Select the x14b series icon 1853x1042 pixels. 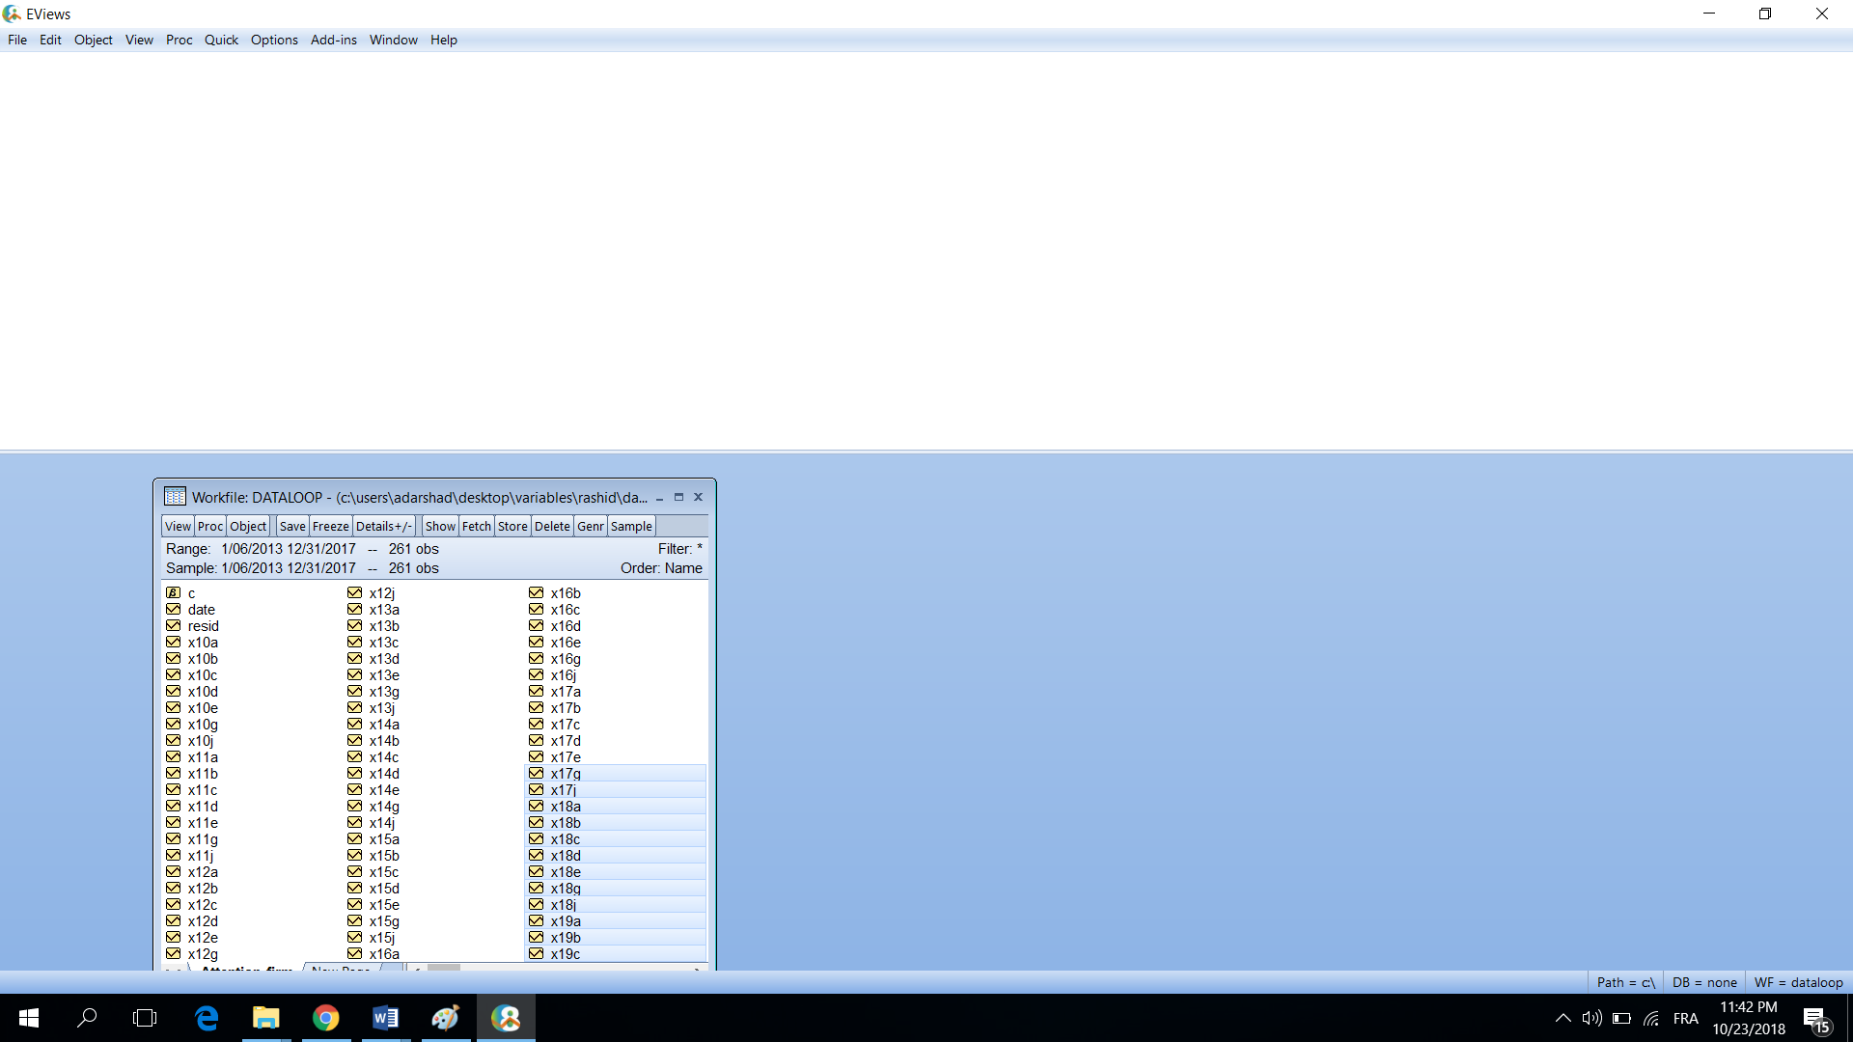[x=355, y=740]
